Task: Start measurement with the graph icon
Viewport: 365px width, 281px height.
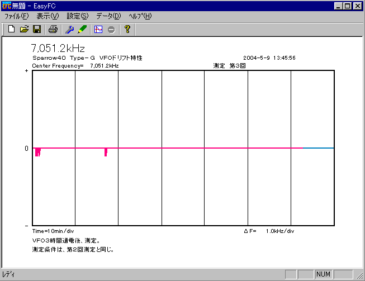Action: 98,29
